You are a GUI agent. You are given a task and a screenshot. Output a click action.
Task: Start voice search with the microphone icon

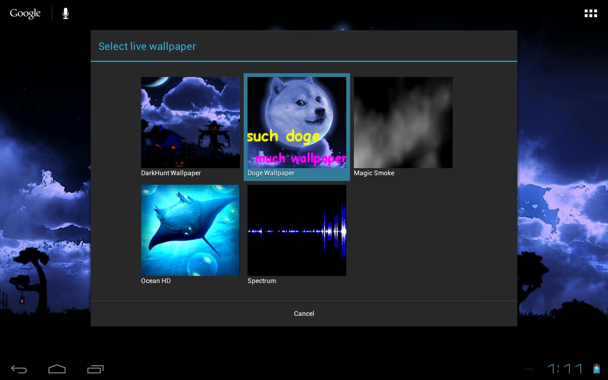(66, 13)
